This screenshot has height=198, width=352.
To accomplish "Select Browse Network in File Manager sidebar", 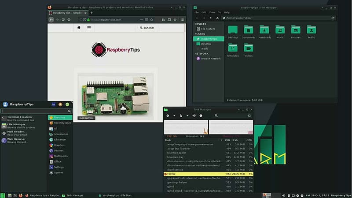I will click(209, 59).
